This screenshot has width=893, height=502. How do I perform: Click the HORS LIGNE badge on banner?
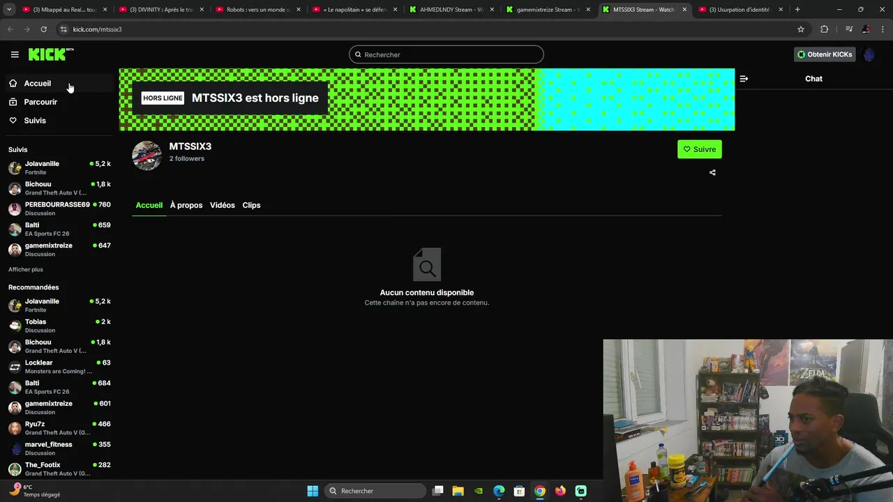[163, 98]
